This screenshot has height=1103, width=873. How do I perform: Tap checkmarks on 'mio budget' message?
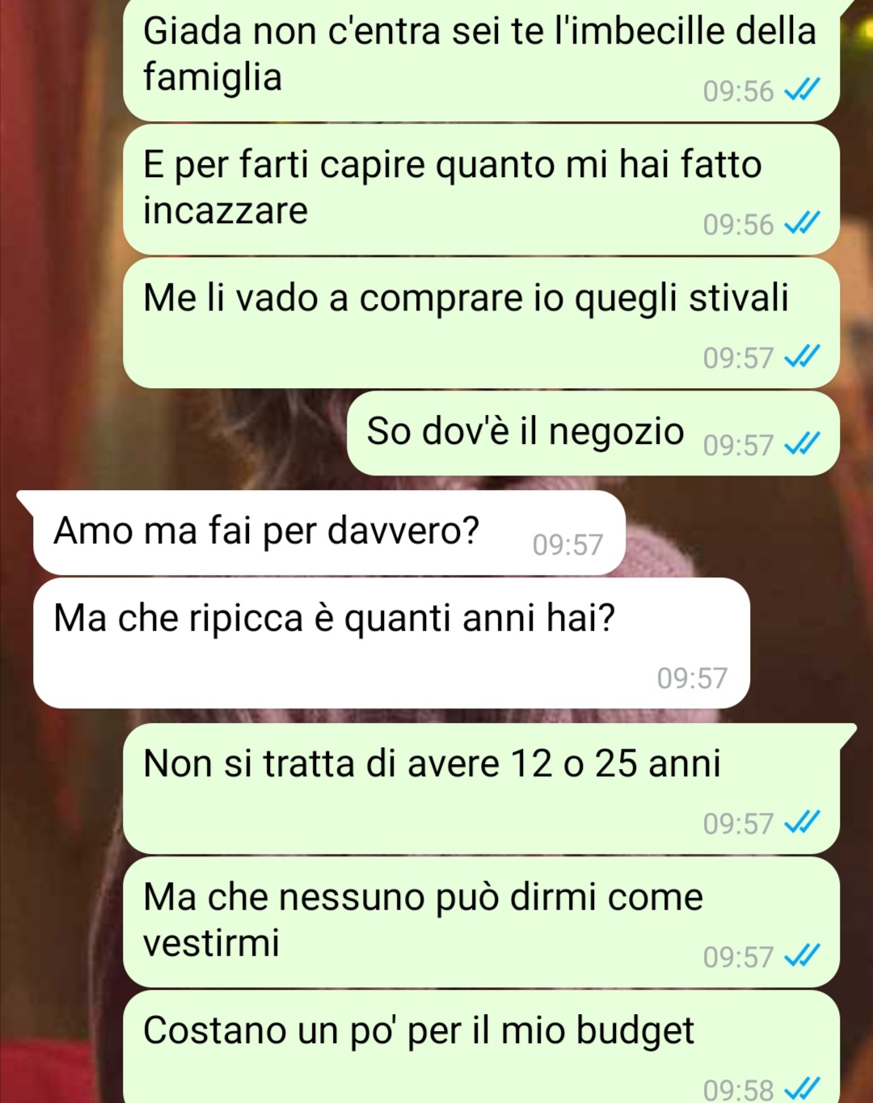coord(803,1088)
